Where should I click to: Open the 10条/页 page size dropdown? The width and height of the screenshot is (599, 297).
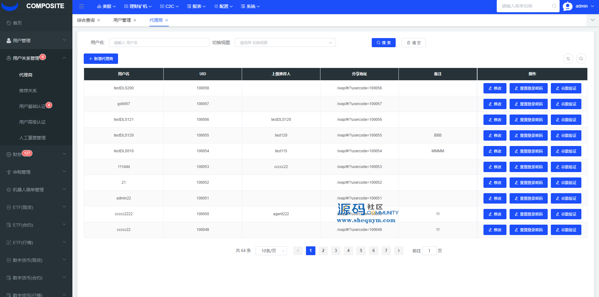point(271,251)
